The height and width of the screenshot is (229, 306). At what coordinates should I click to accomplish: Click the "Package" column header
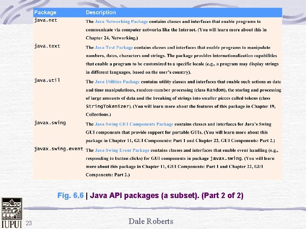tap(45, 12)
